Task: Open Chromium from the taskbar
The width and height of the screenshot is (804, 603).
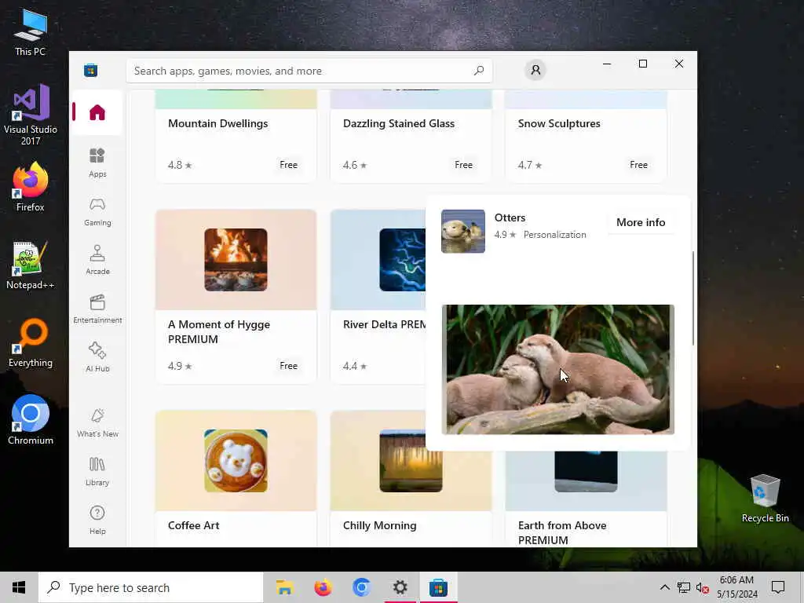Action: pos(361,587)
